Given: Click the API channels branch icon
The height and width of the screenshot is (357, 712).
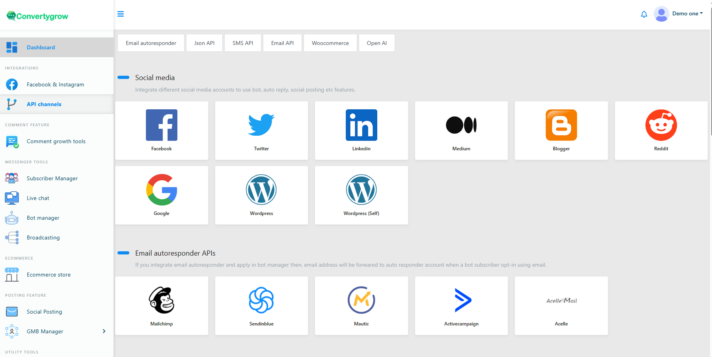Looking at the screenshot, I should tap(12, 104).
